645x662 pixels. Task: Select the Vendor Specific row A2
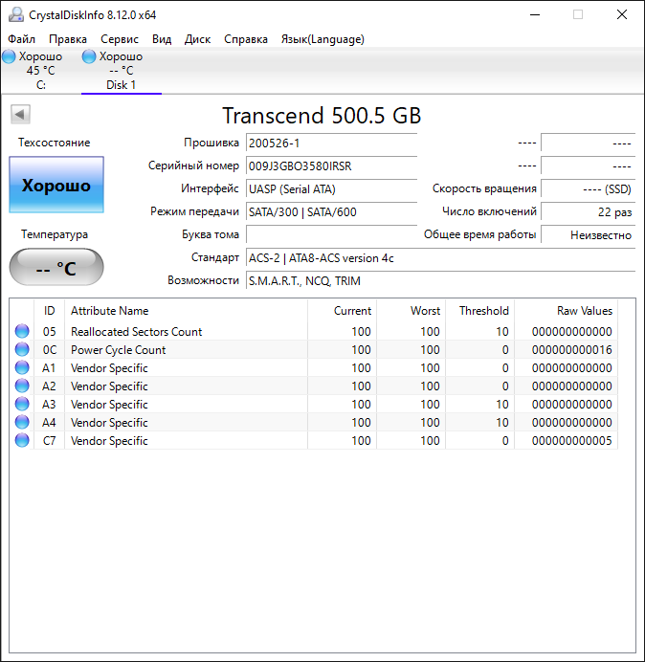(314, 386)
